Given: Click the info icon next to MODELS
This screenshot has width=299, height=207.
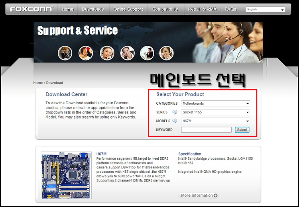Looking at the screenshot, I should pos(175,121).
